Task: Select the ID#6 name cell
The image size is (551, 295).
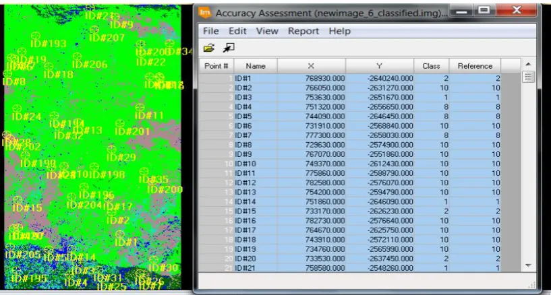Action: (256, 125)
